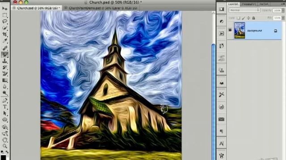The image size is (286, 160).
Task: Open the Adjustments panel icon
Action: point(222,21)
